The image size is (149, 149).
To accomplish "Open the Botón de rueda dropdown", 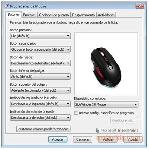I will [41, 63].
